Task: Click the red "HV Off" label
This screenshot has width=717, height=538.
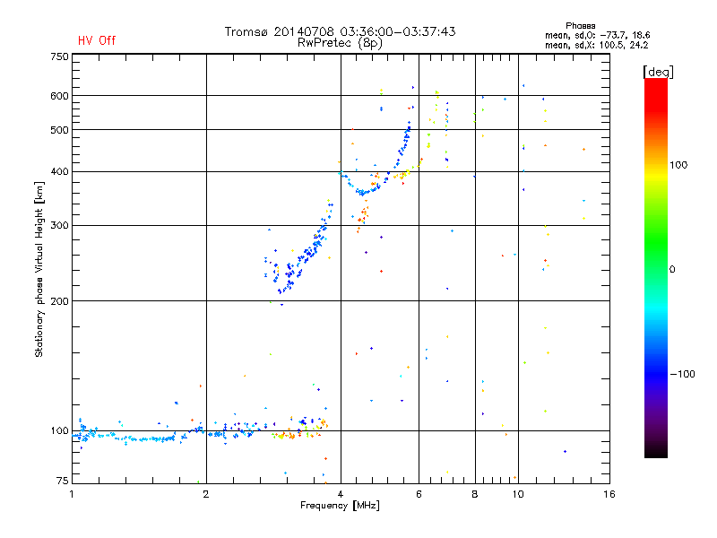Action: pos(97,40)
